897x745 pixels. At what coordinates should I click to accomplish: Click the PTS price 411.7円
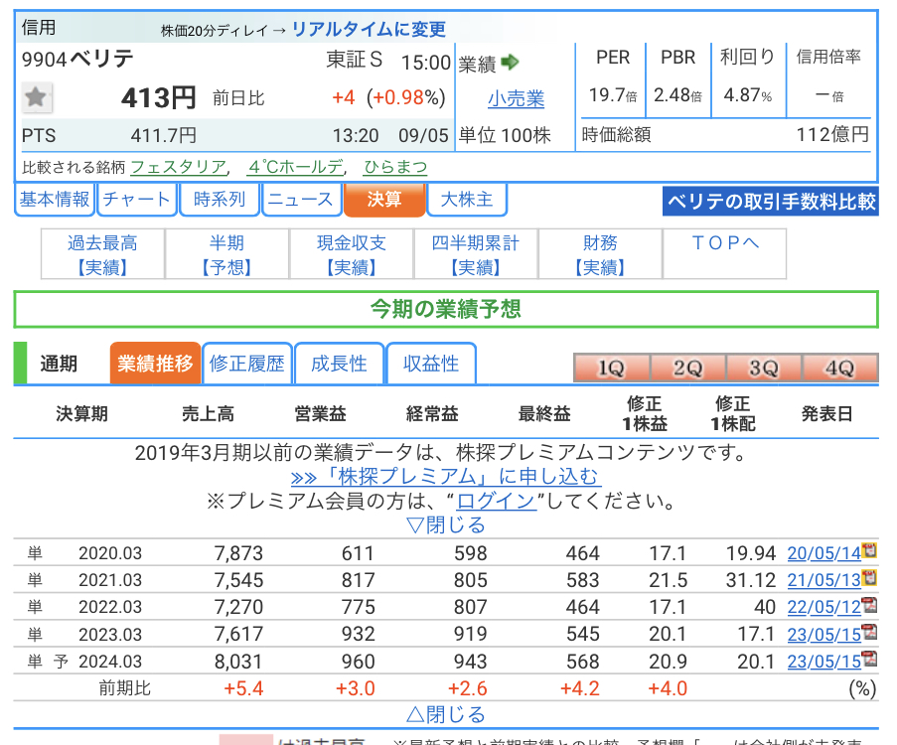(164, 136)
